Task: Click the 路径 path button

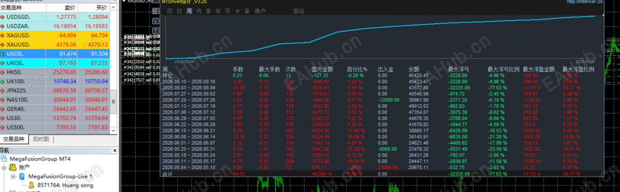Action: click(299, 11)
